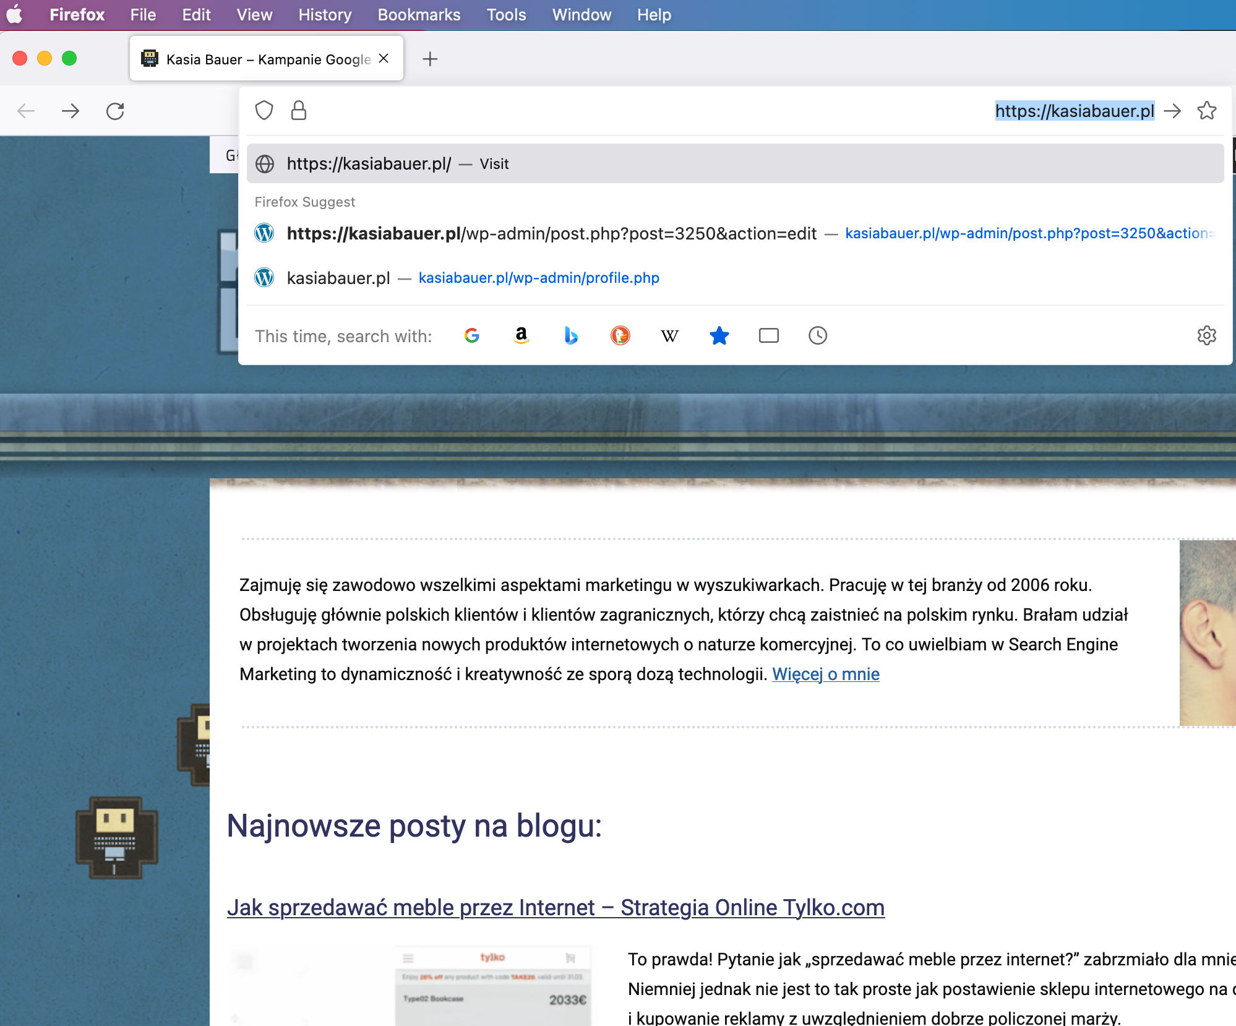Open search settings gear icon

click(1206, 335)
